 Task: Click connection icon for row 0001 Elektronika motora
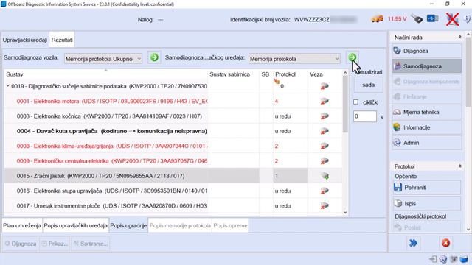324,102
